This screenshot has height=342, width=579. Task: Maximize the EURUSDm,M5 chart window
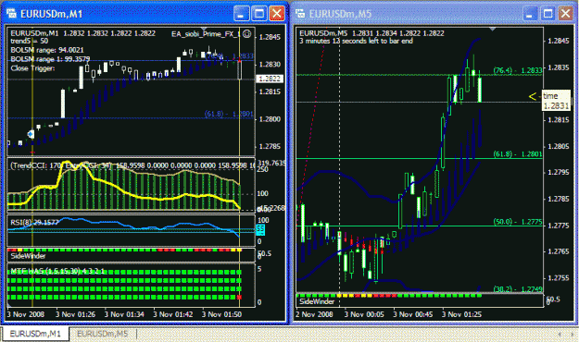coord(548,14)
